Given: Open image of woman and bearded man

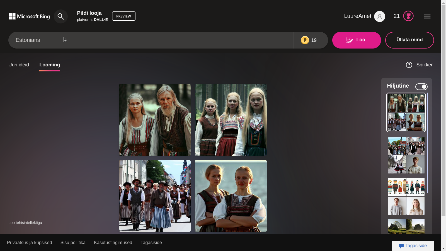Looking at the screenshot, I should click(155, 120).
